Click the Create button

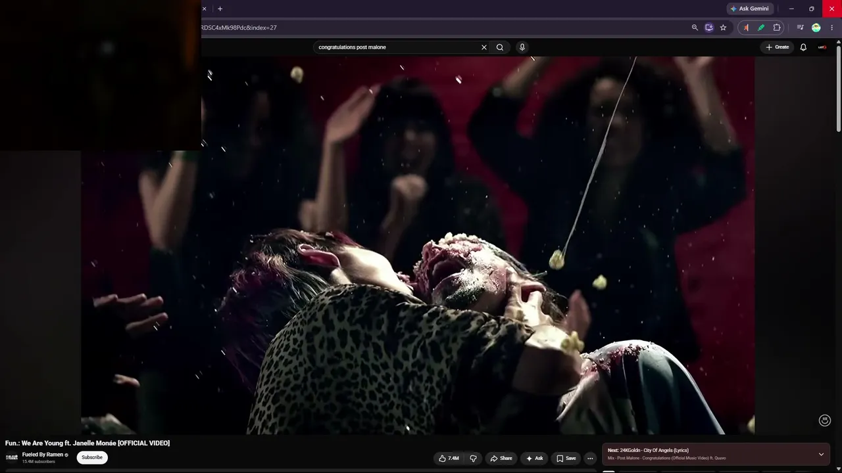point(778,47)
